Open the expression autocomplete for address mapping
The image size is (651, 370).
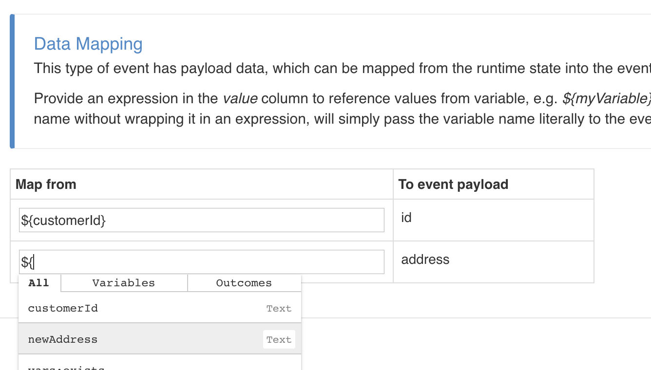[x=201, y=261]
